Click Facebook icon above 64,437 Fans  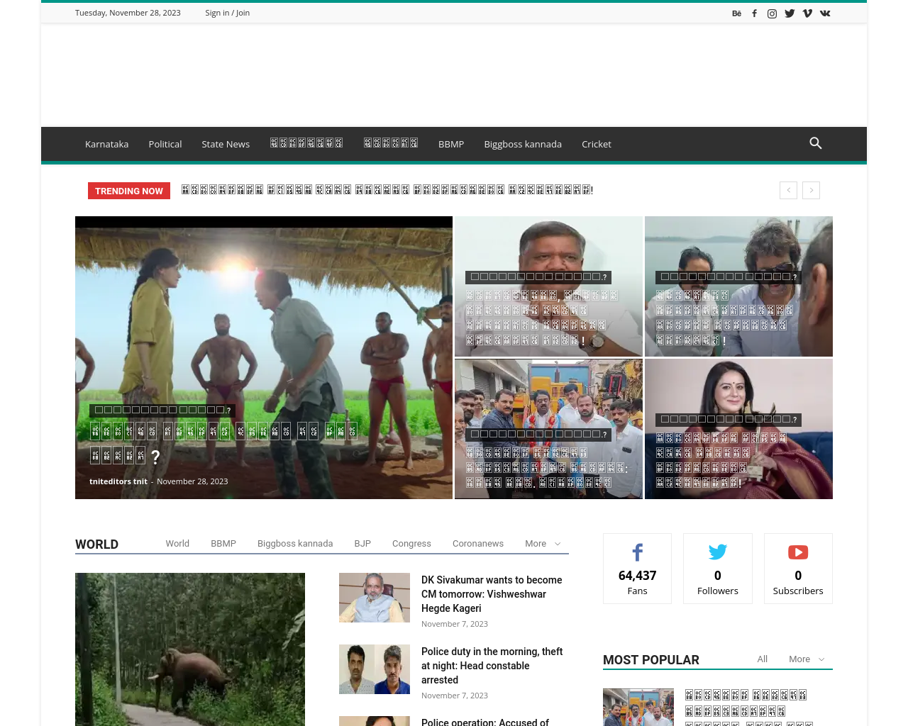(x=637, y=552)
